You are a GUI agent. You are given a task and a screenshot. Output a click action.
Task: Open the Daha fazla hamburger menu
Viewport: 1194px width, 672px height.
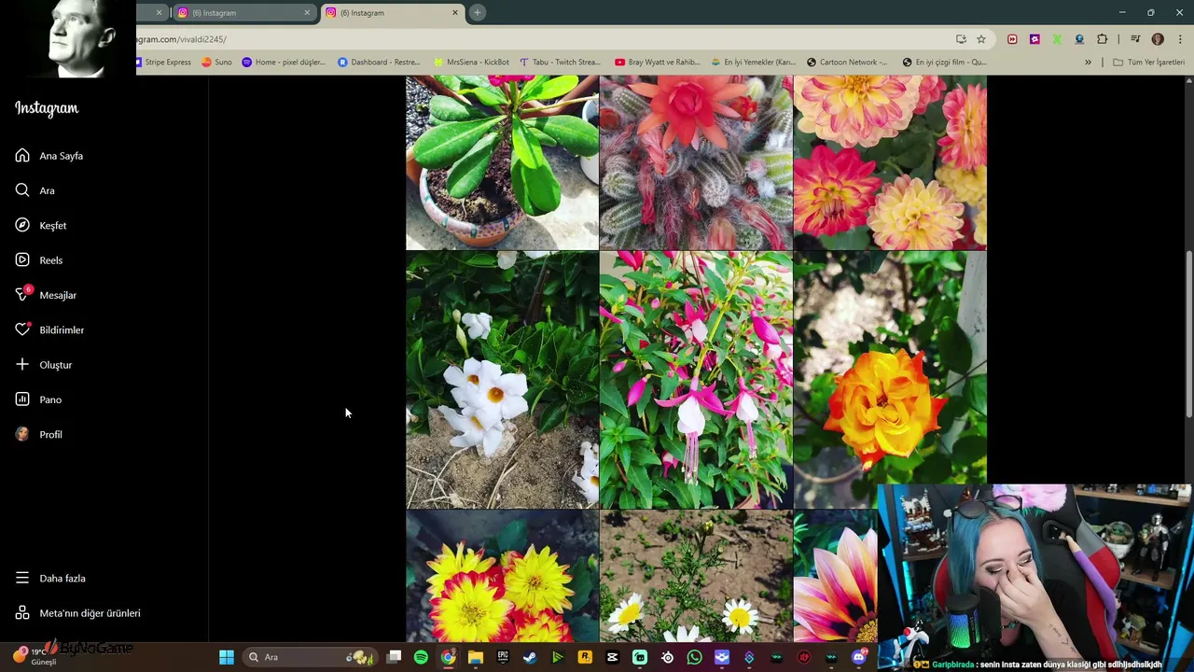pos(22,578)
